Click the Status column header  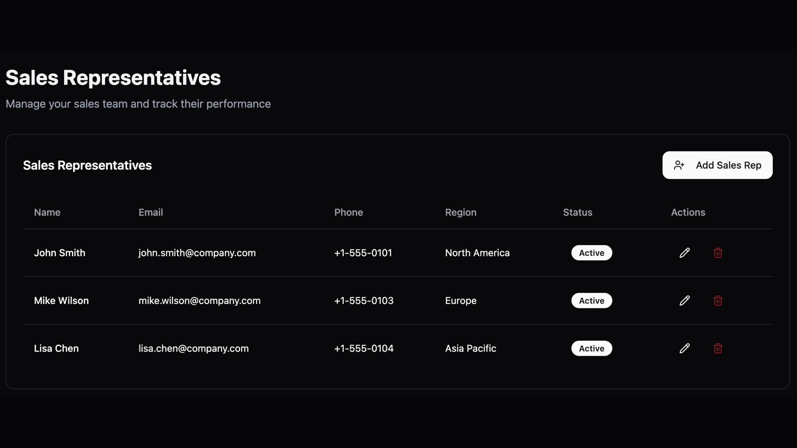coord(577,212)
